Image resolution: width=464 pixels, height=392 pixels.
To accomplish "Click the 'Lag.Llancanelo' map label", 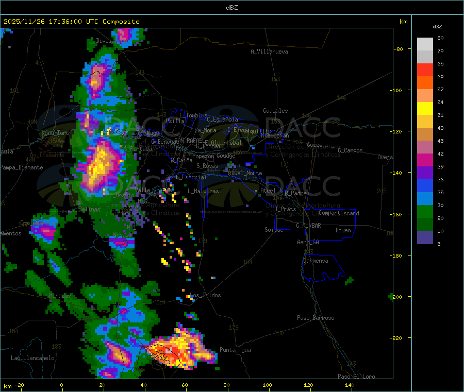I will pyautogui.click(x=32, y=359).
